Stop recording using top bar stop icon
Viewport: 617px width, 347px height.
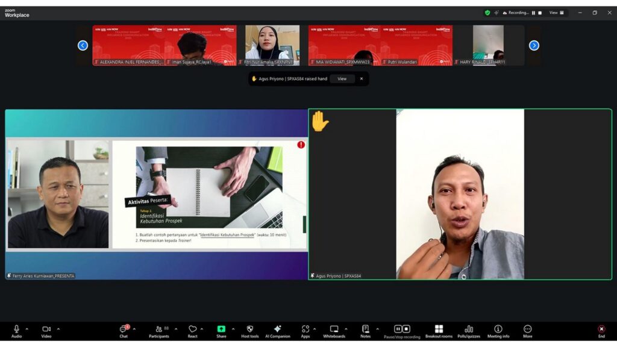540,13
